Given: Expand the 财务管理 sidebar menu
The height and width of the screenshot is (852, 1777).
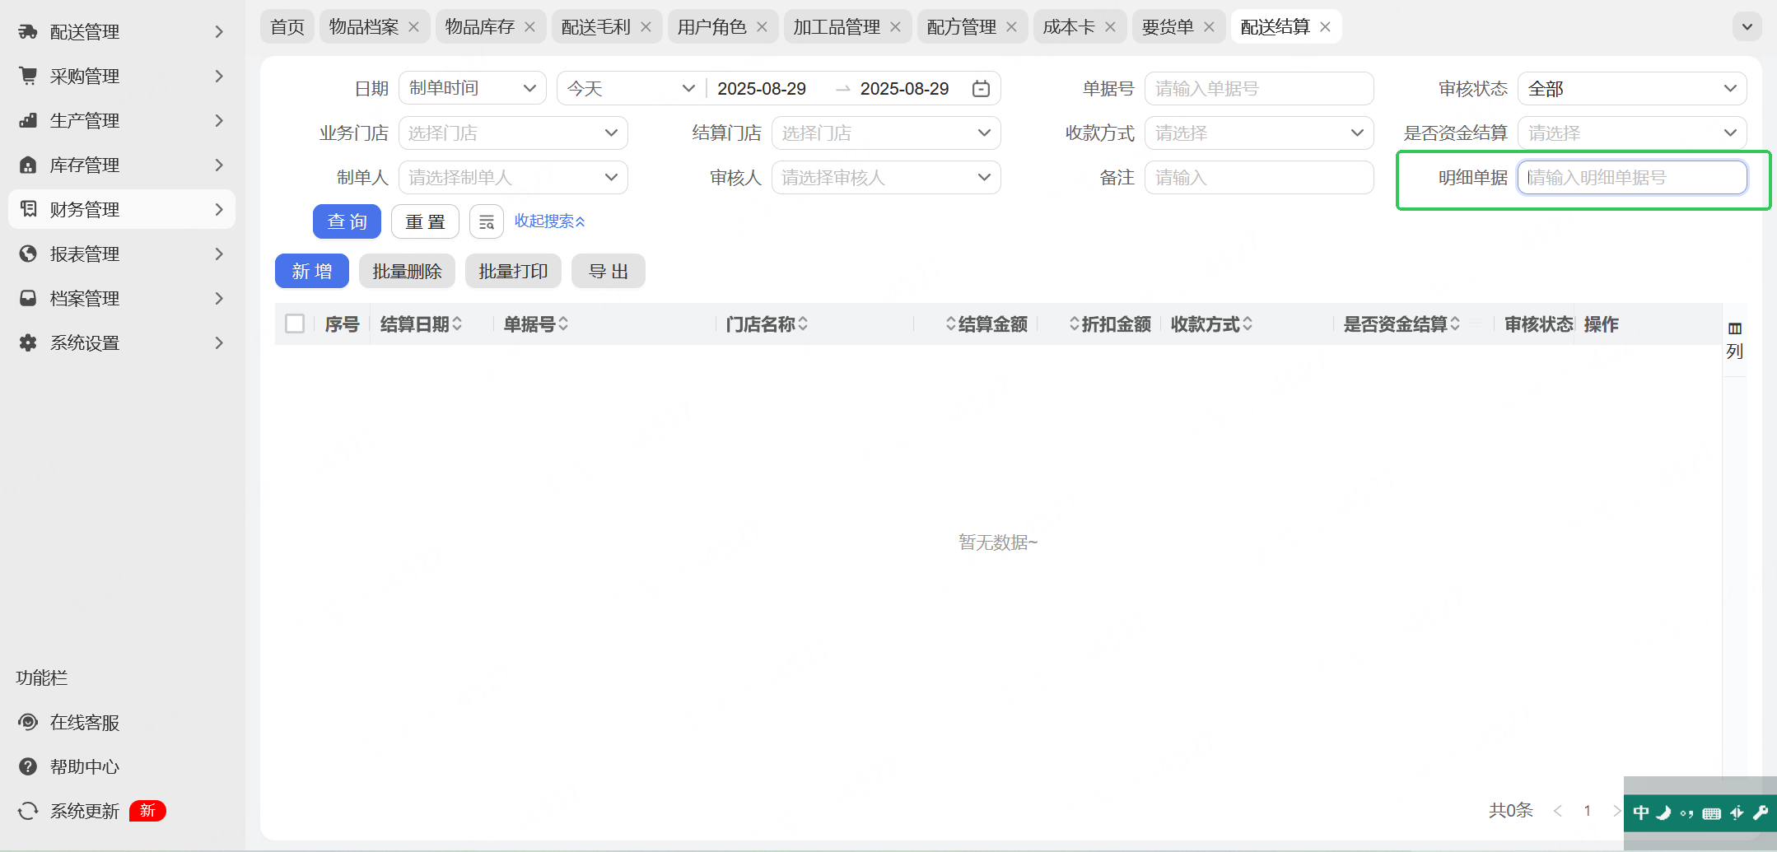Looking at the screenshot, I should [122, 209].
